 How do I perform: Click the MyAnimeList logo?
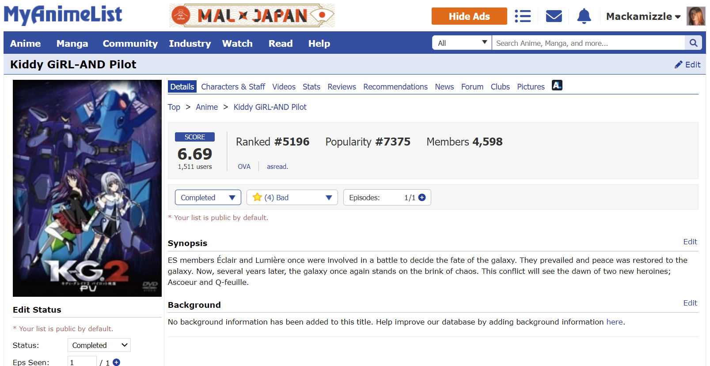(63, 15)
